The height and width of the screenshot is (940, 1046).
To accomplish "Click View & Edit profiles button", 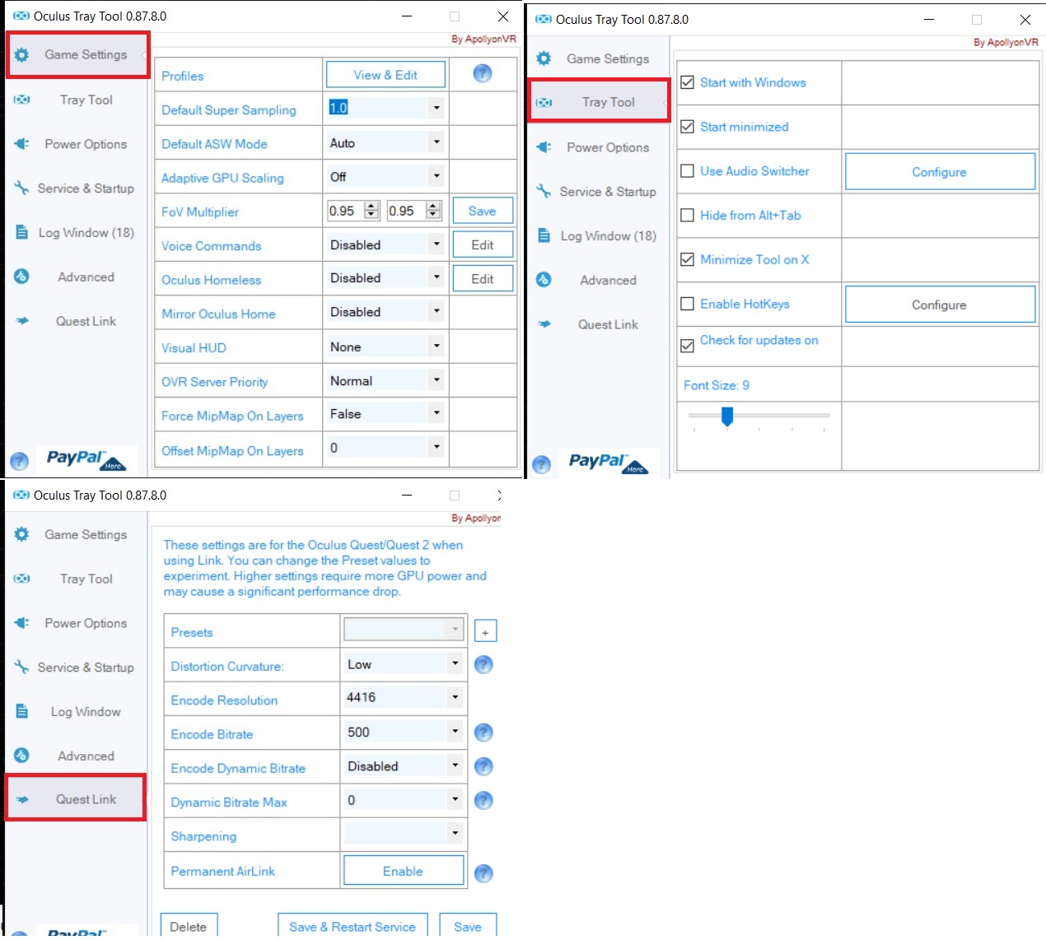I will [385, 75].
